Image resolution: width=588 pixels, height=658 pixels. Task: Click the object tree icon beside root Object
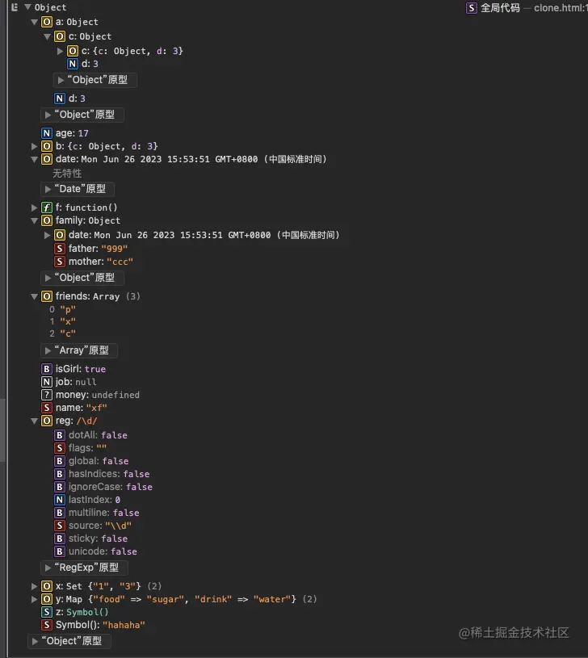[15, 7]
